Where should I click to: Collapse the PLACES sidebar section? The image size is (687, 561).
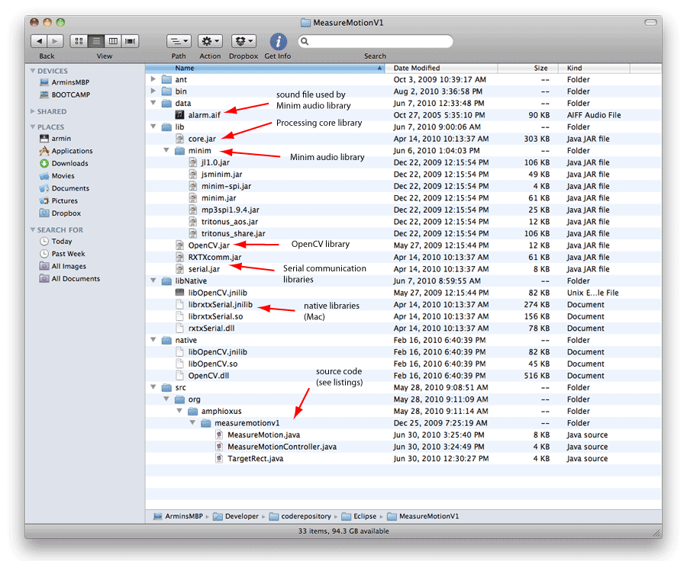point(32,127)
